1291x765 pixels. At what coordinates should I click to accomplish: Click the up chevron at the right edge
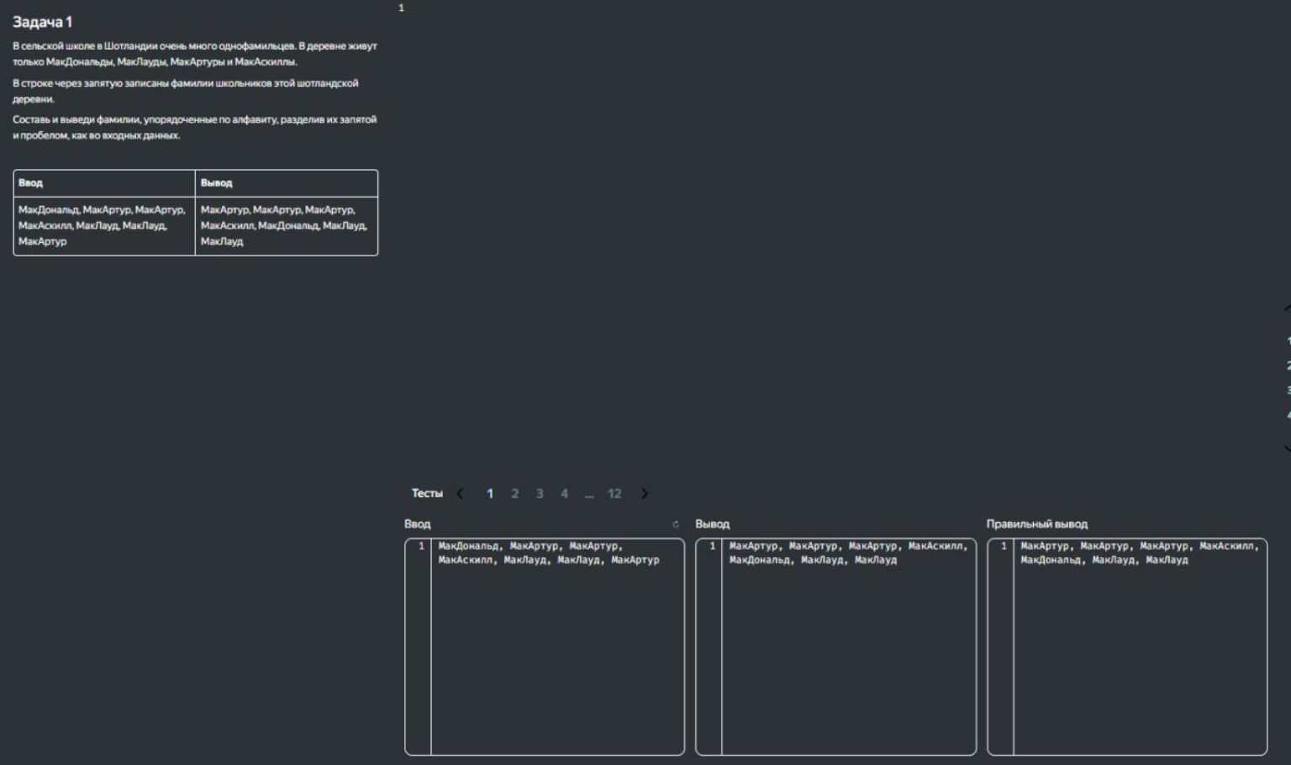coord(1287,309)
